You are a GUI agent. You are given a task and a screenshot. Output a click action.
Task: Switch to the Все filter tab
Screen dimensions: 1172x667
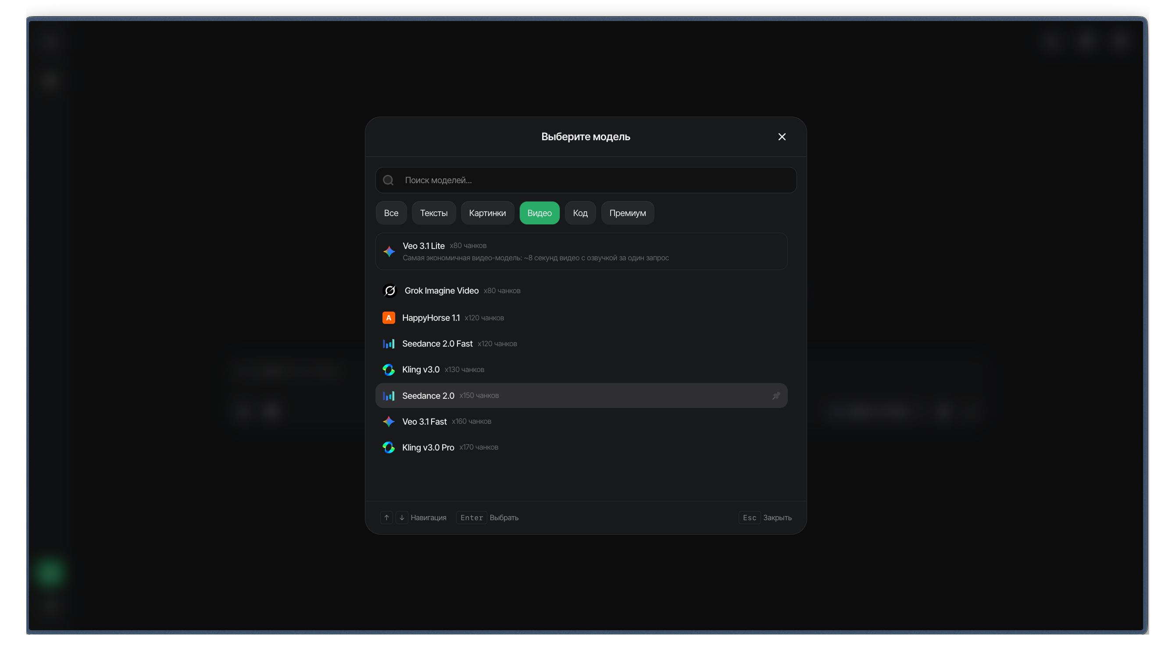click(x=391, y=213)
